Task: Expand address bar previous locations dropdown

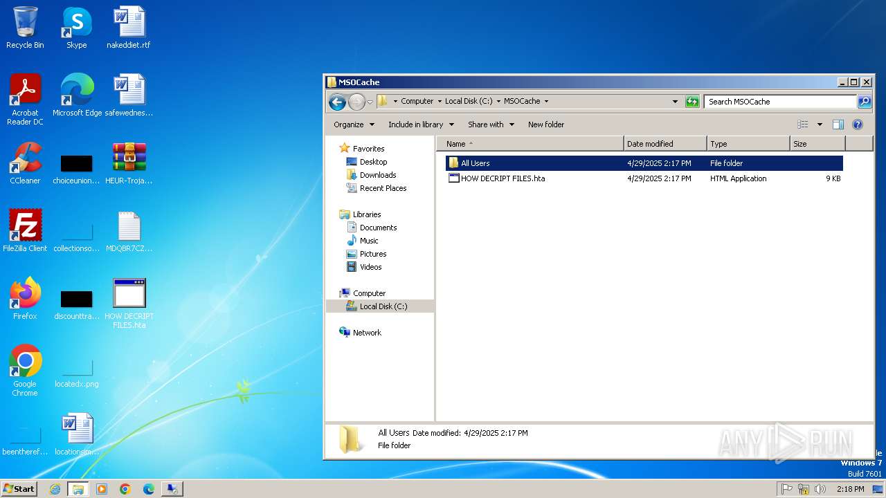Action: (x=676, y=101)
